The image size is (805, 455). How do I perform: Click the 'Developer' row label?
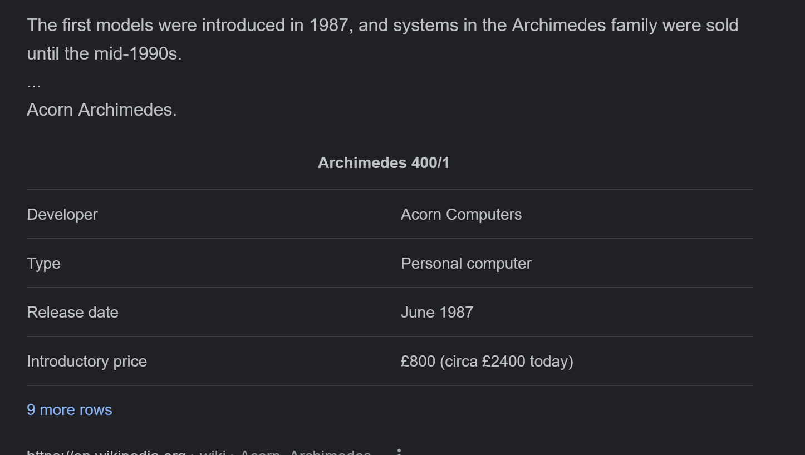(62, 215)
